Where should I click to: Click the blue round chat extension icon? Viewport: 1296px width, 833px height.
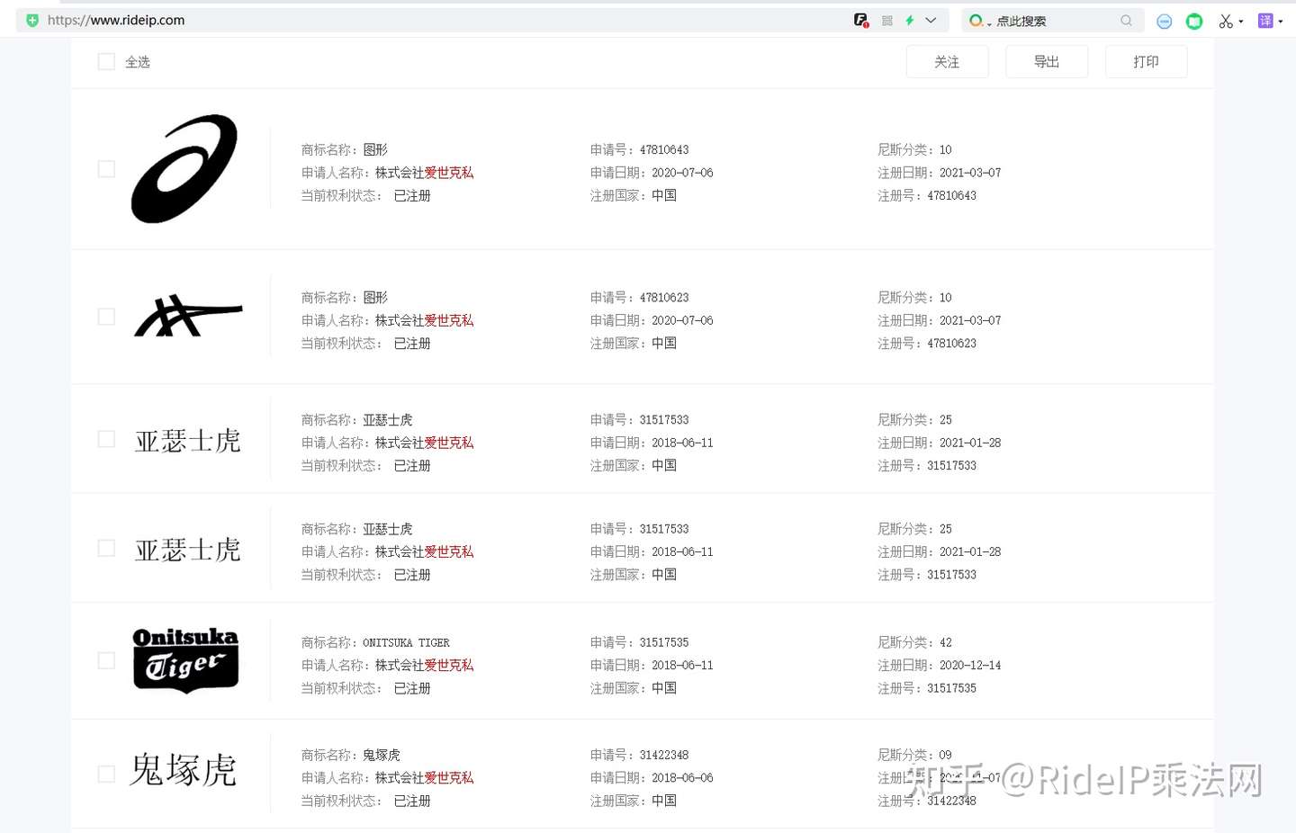pyautogui.click(x=1165, y=21)
